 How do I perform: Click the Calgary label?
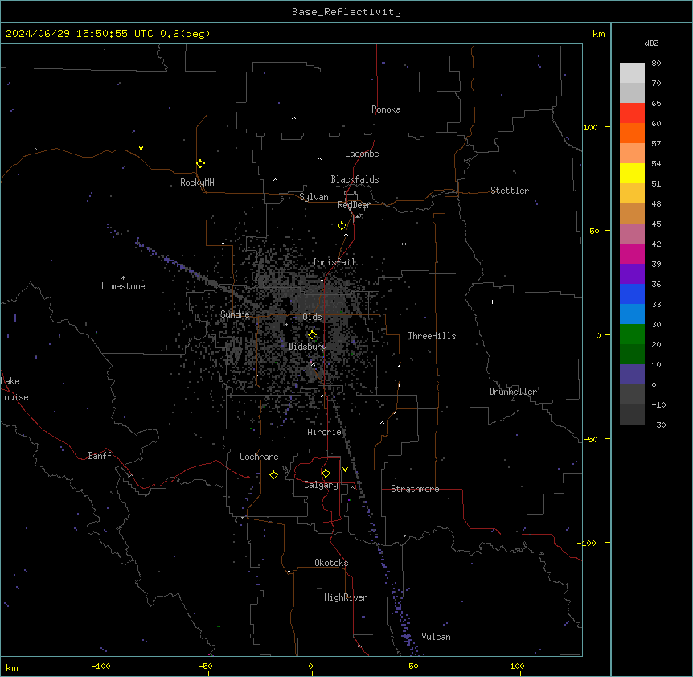(321, 485)
